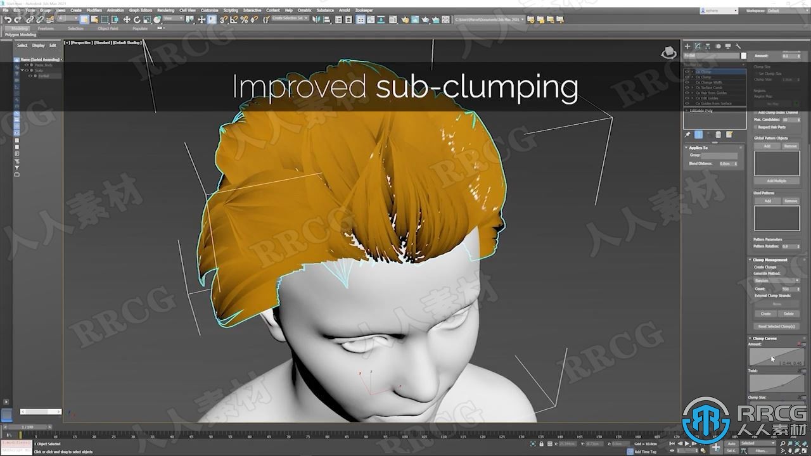Open the Generate Method Random dropdown
Image resolution: width=811 pixels, height=456 pixels.
(777, 281)
